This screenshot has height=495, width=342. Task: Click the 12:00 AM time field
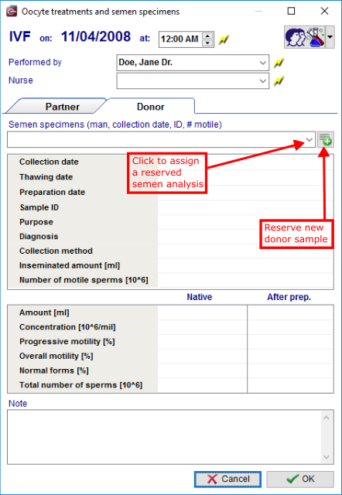pyautogui.click(x=180, y=39)
